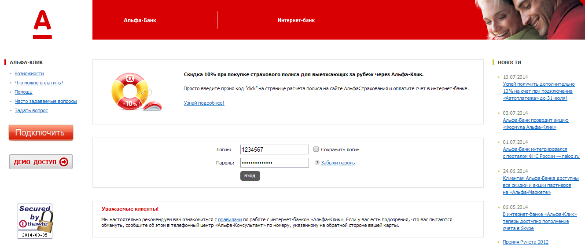
Task: Open 10.07.2014 news about Автоплатежа bonus
Action: [539, 91]
